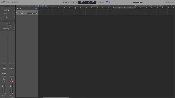Open the LCD display mode dropdown arrow

(x=96, y=2)
